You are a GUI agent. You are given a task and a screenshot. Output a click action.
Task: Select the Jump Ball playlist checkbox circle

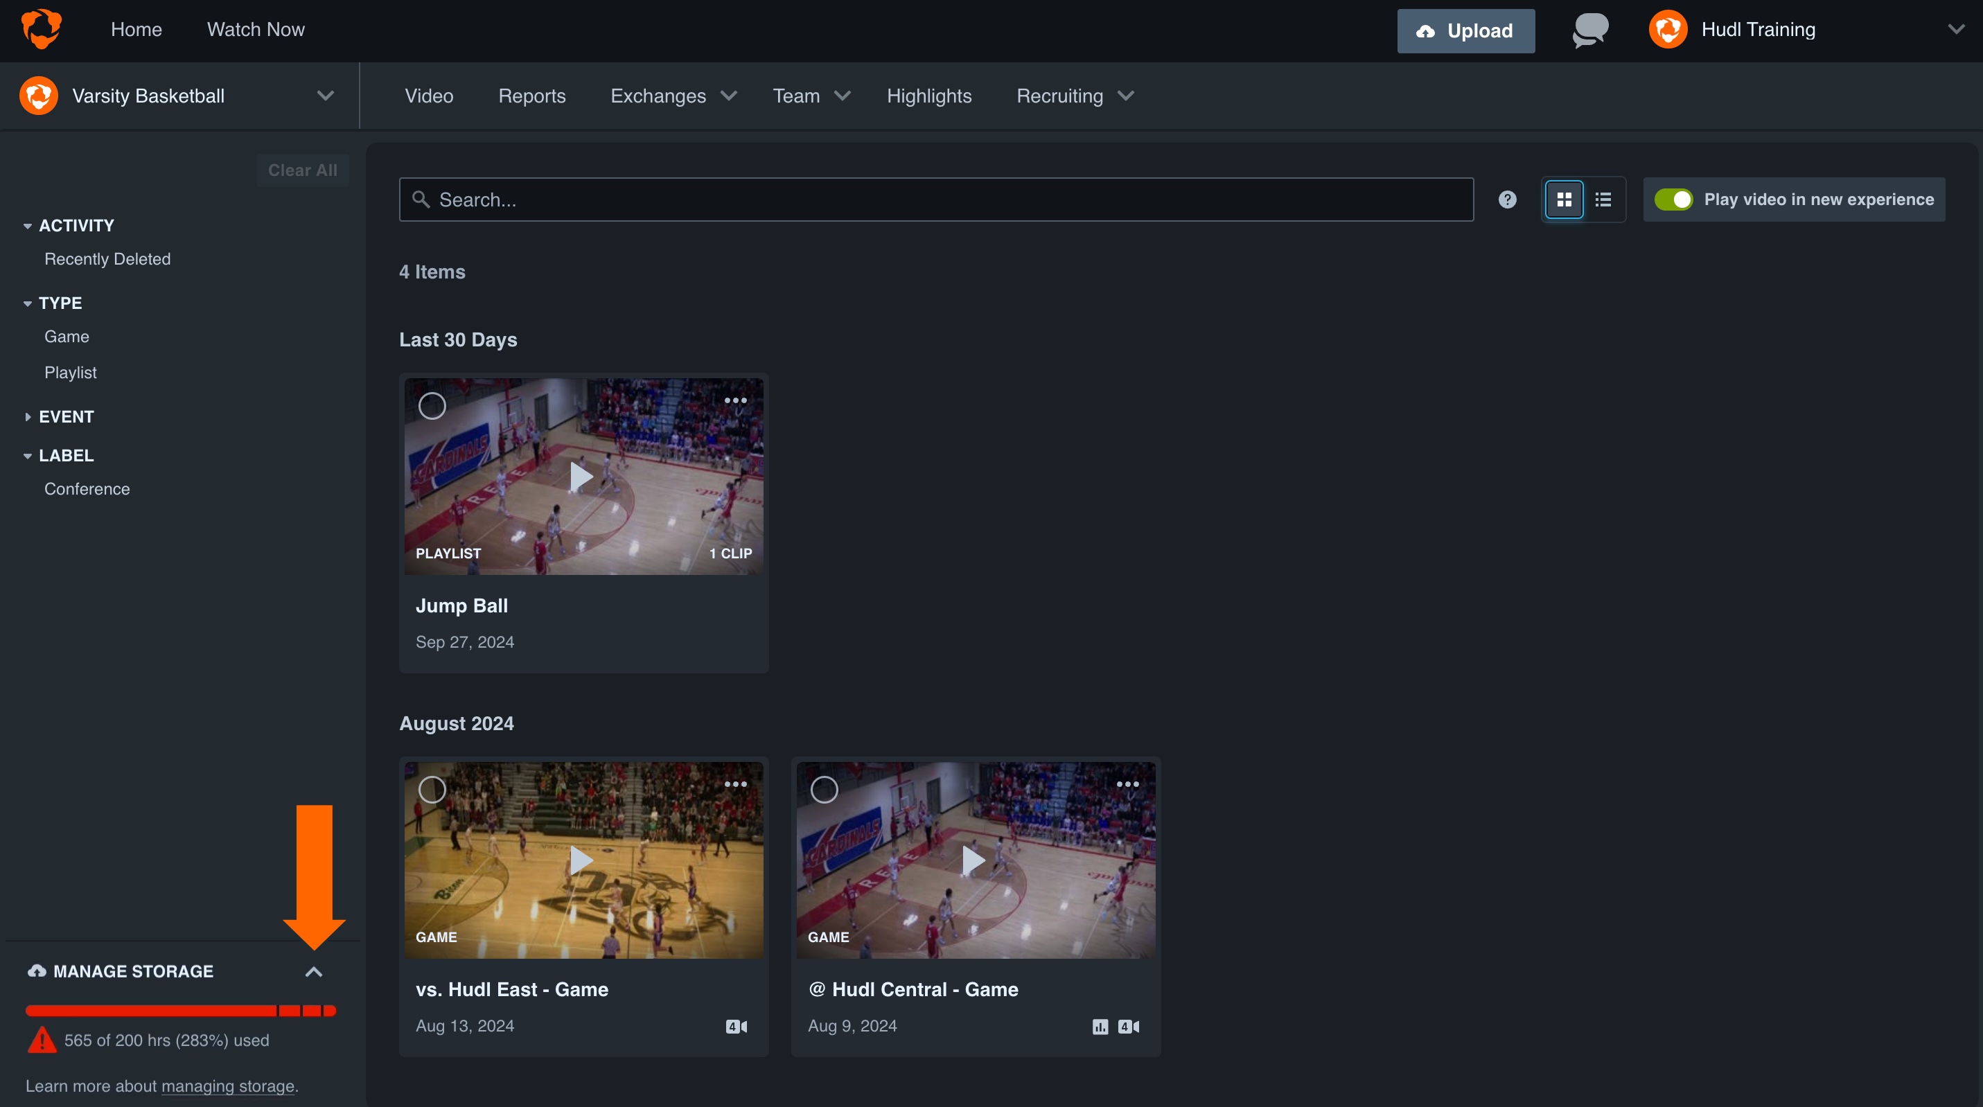tap(432, 406)
